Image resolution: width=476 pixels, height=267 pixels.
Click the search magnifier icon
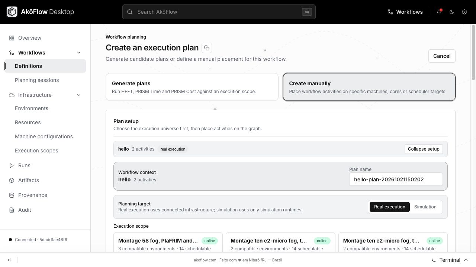click(130, 12)
